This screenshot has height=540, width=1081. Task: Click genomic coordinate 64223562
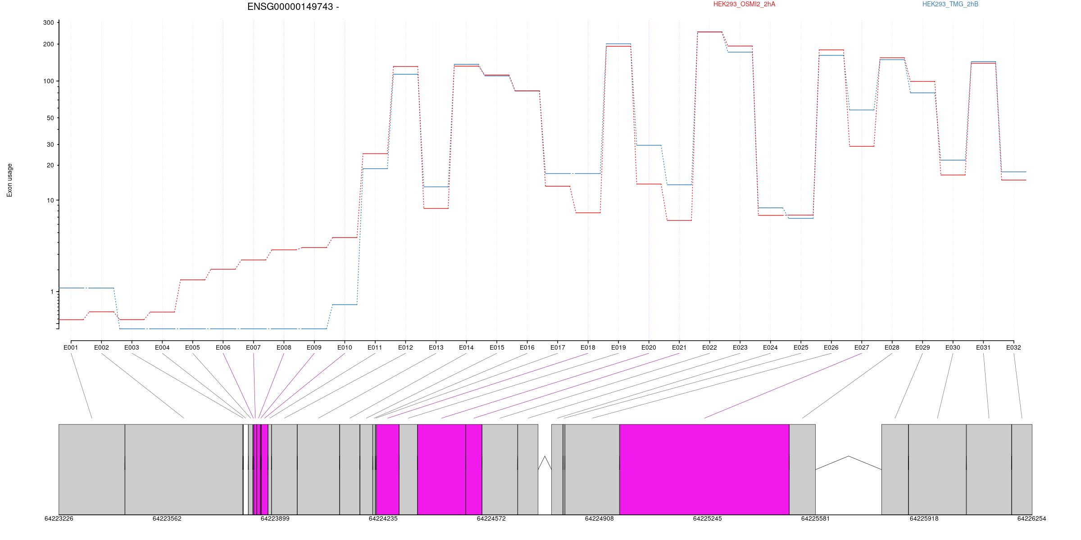point(167,518)
